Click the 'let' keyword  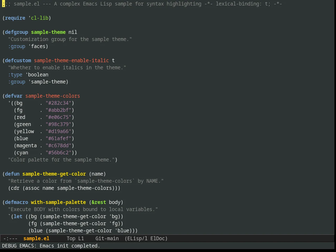coord(18,216)
